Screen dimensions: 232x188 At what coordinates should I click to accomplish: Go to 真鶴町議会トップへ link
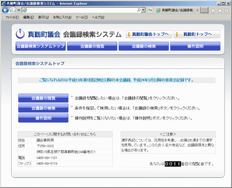[x=149, y=34]
